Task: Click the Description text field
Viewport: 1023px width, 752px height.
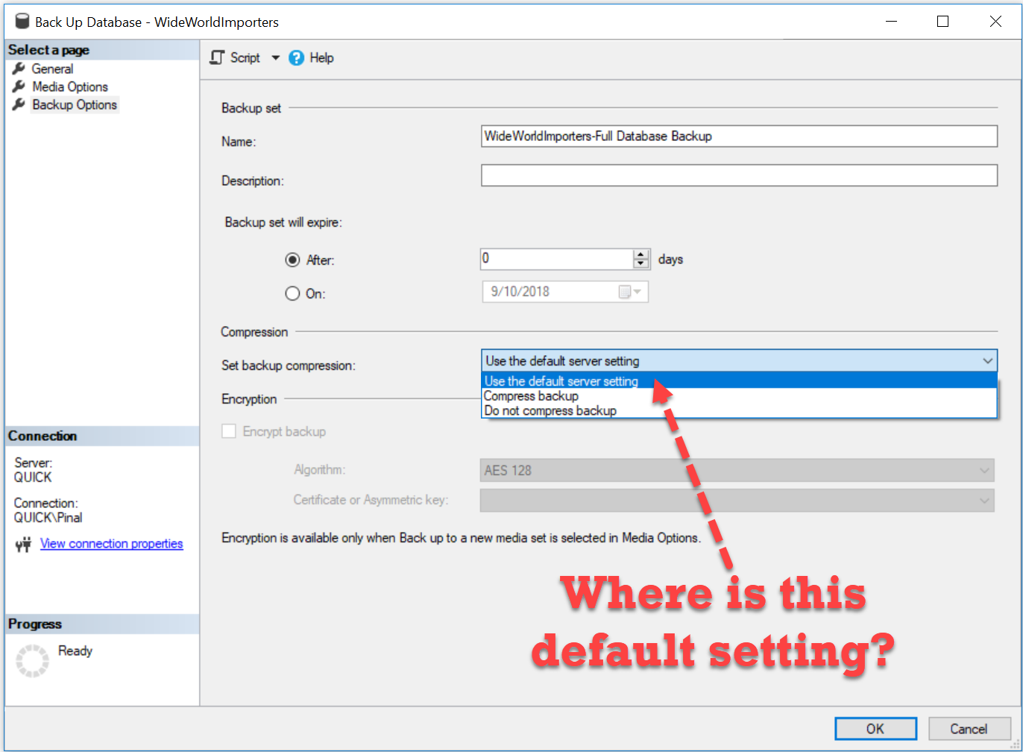Action: [x=739, y=175]
